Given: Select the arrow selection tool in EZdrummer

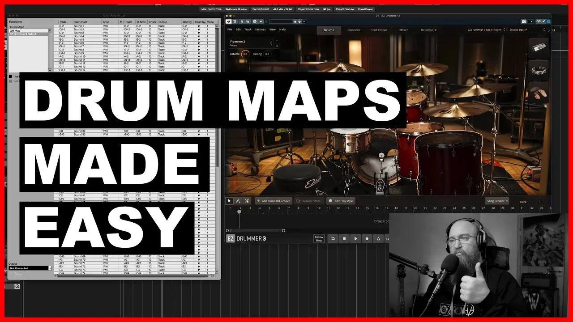Looking at the screenshot, I should pyautogui.click(x=229, y=201).
